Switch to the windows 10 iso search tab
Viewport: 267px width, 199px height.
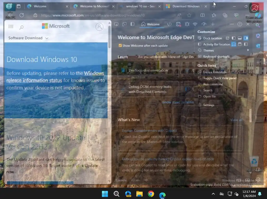coord(140,6)
